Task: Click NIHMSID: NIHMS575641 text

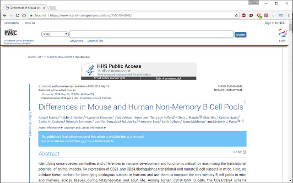Action: (x=228, y=90)
